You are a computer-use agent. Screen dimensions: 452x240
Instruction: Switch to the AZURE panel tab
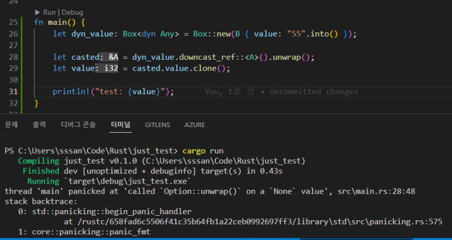pos(194,124)
